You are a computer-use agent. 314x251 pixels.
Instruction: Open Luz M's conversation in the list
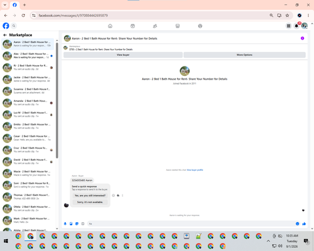click(x=28, y=114)
